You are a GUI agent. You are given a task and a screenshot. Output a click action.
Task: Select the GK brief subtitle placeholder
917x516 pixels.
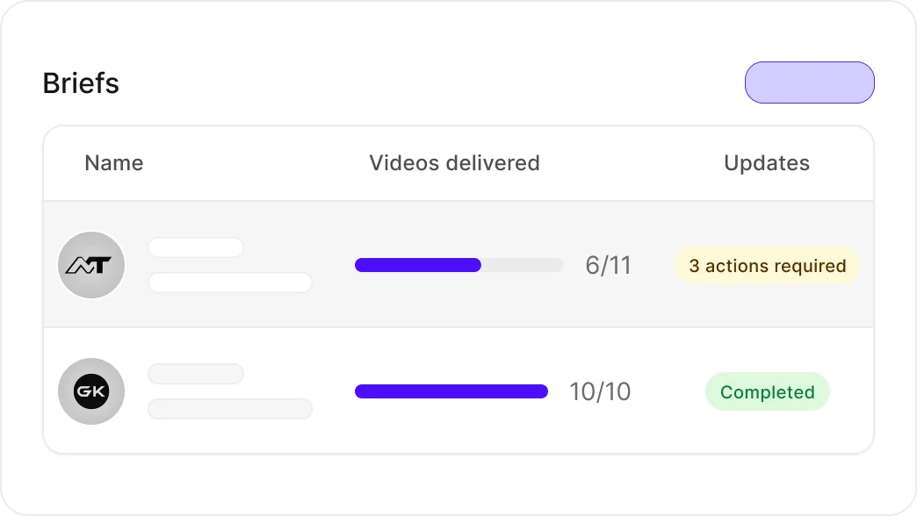(x=230, y=409)
